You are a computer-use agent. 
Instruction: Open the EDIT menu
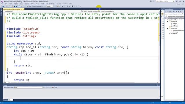[x=6, y=4]
